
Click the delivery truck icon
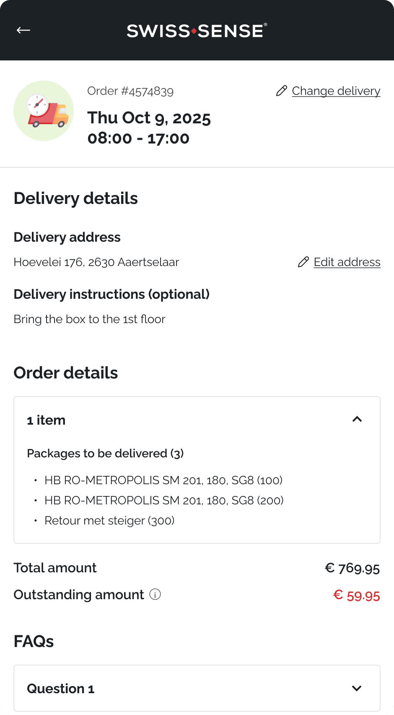pos(44,111)
